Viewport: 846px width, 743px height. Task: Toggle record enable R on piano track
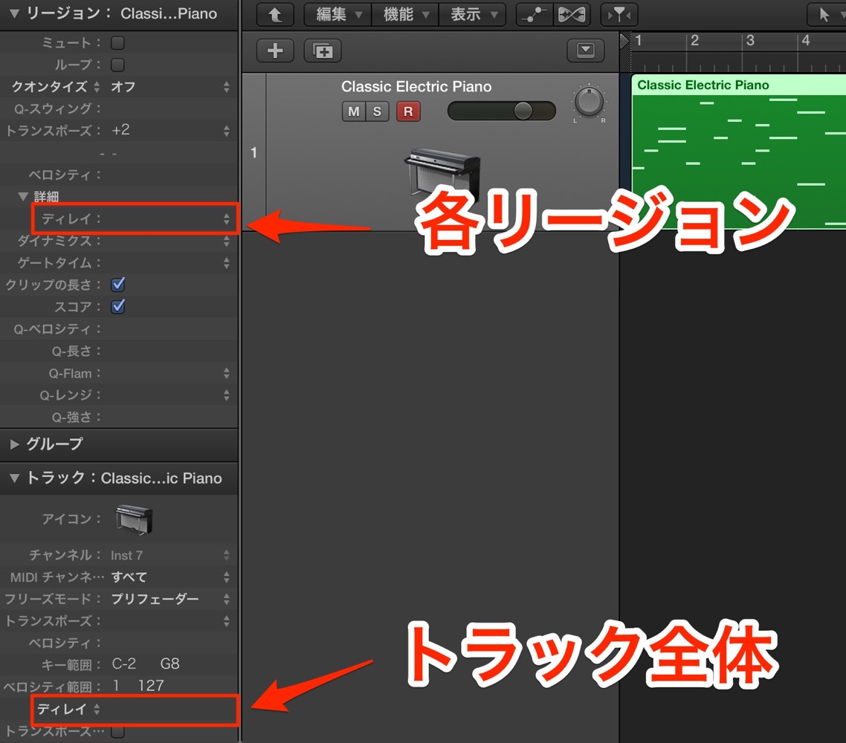(x=408, y=111)
